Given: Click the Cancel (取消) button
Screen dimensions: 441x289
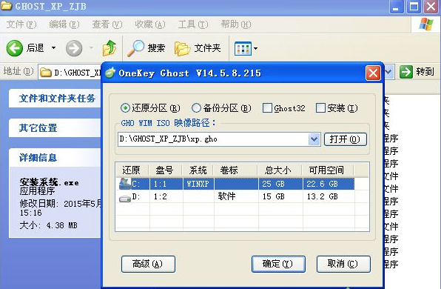Looking at the screenshot, I should click(343, 264).
